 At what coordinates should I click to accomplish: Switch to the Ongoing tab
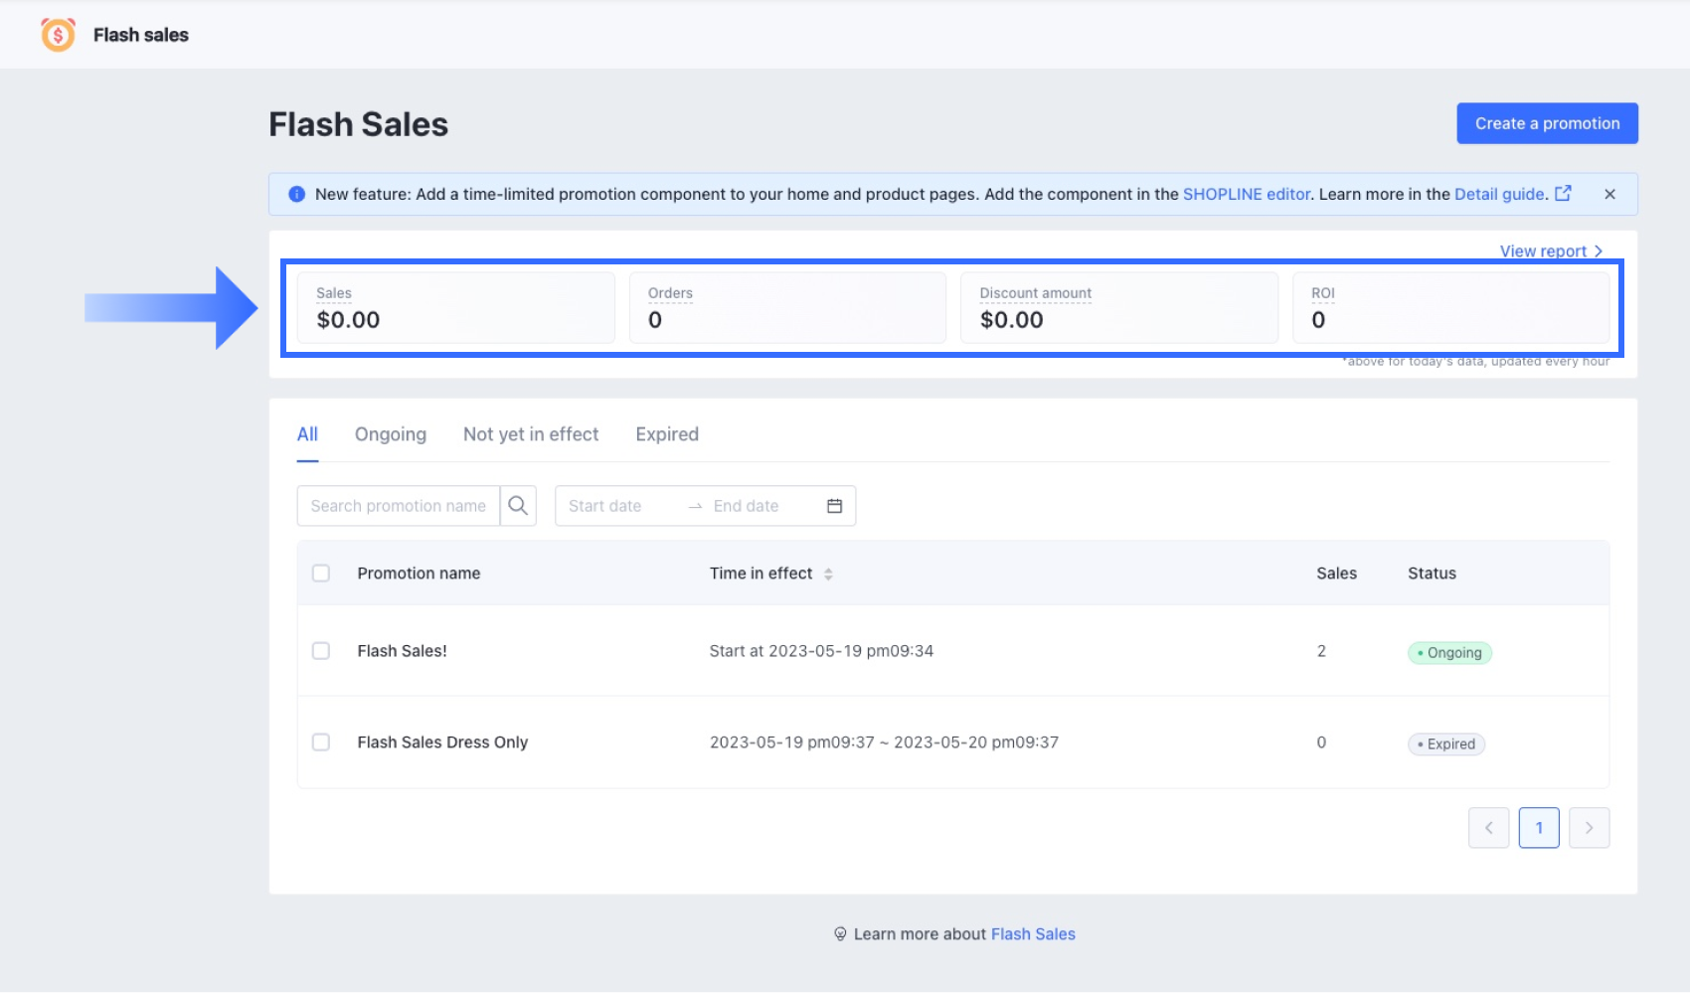[391, 434]
